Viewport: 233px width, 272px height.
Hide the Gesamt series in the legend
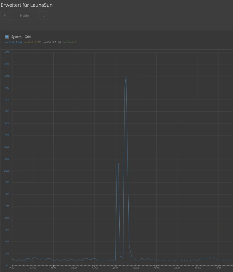point(70,42)
